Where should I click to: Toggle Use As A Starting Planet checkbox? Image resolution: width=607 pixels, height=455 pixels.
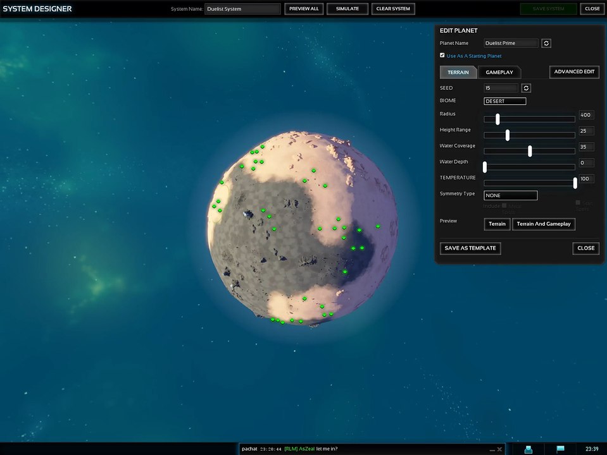tap(442, 56)
